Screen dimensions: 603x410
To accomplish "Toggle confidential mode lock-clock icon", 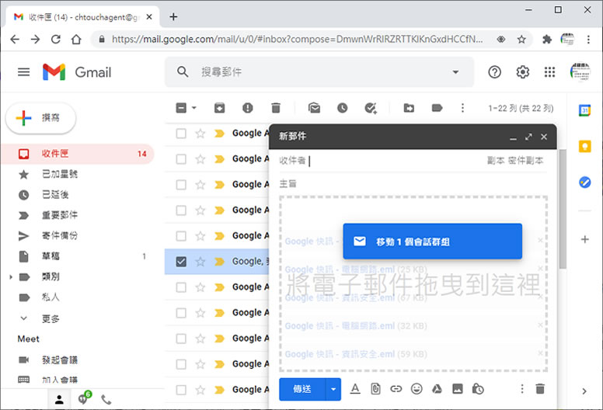I will tap(478, 389).
